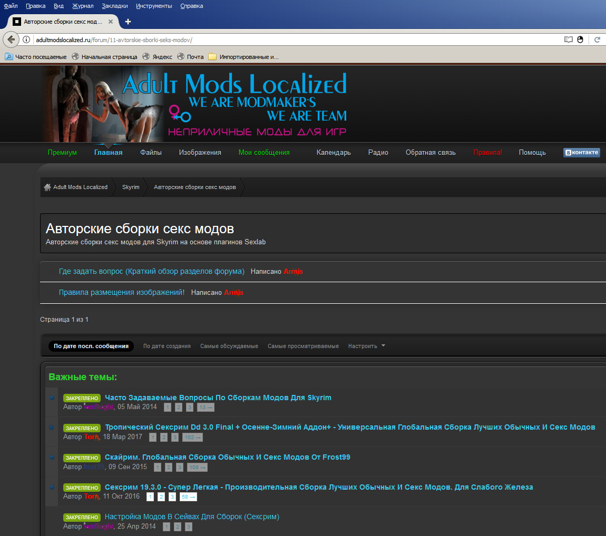This screenshot has height=536, width=606.
Task: Open the Календарь page
Action: [x=334, y=153]
